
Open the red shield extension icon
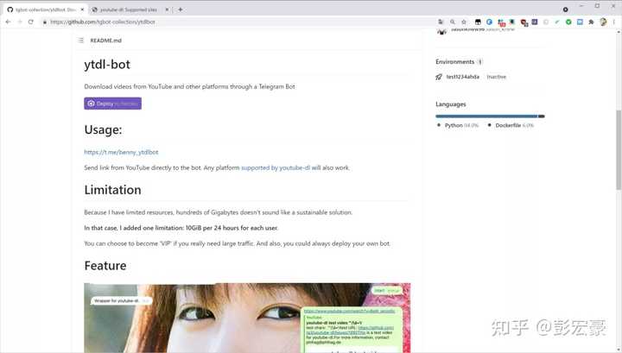point(524,22)
